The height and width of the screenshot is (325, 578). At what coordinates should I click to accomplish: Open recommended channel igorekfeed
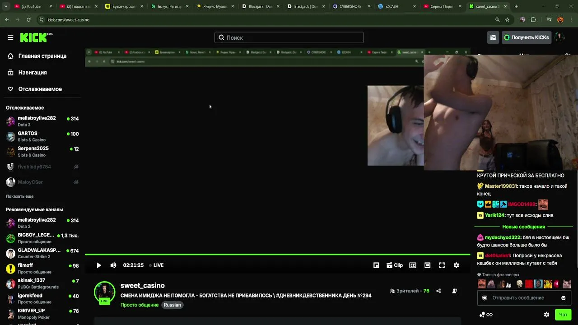(42, 299)
